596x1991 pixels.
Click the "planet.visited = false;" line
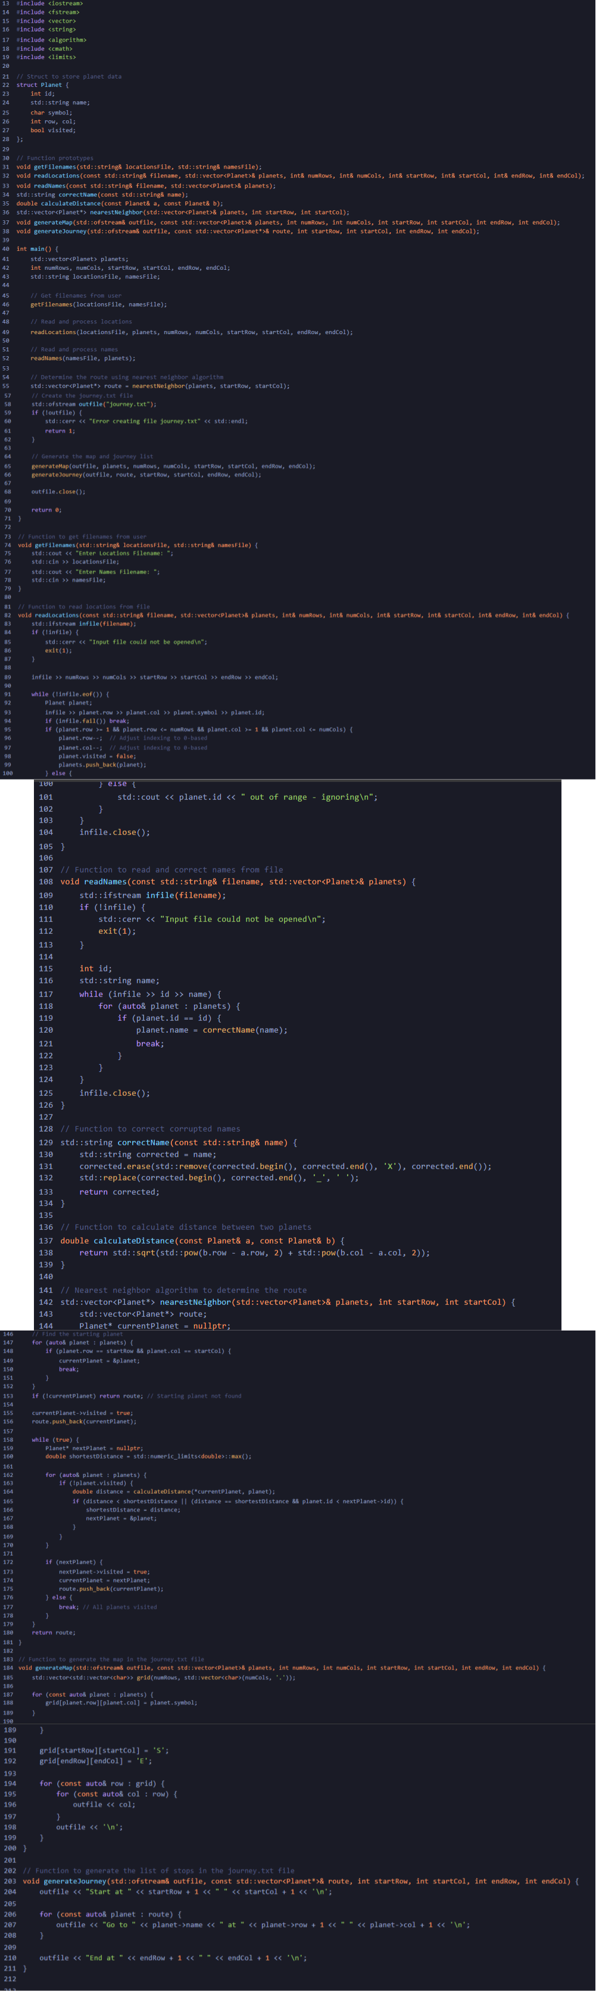[96, 756]
